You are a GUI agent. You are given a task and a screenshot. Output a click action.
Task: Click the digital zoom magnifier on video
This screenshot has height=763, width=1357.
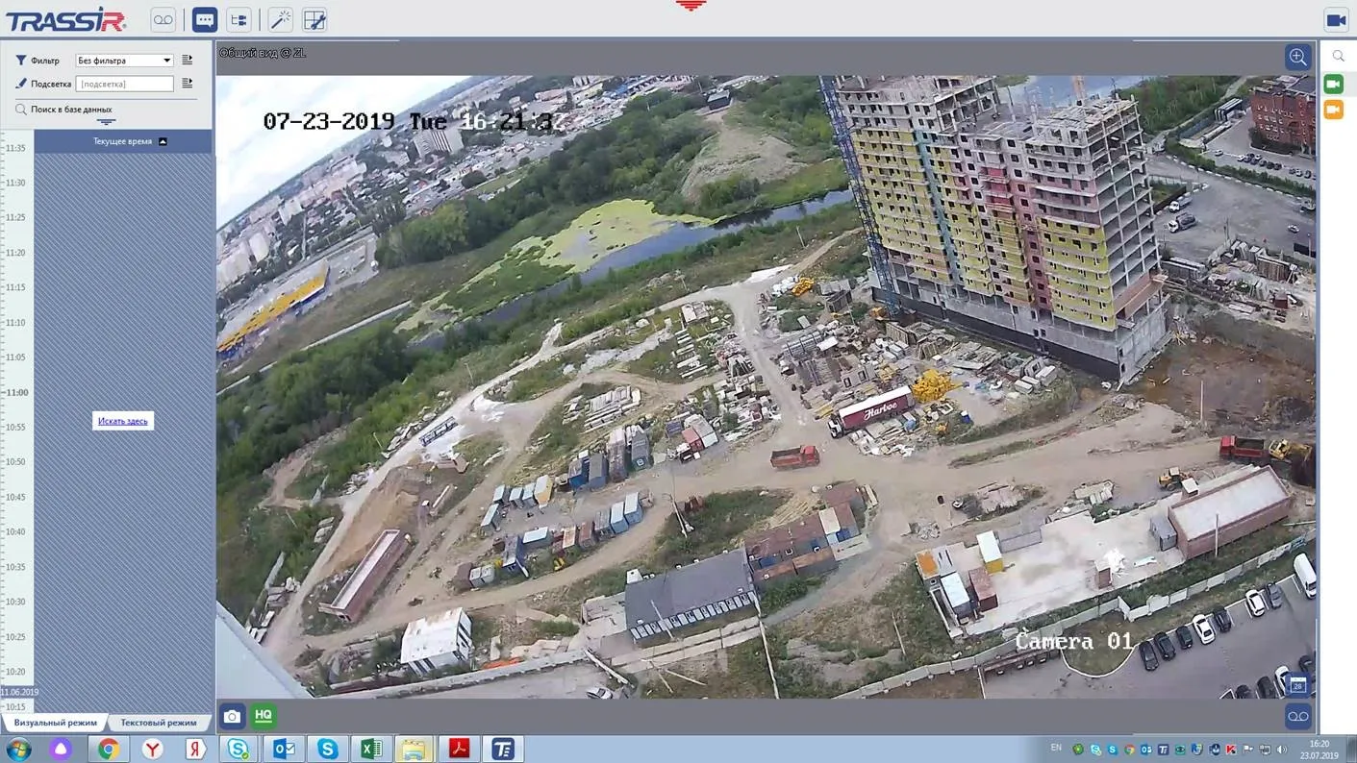(x=1297, y=57)
